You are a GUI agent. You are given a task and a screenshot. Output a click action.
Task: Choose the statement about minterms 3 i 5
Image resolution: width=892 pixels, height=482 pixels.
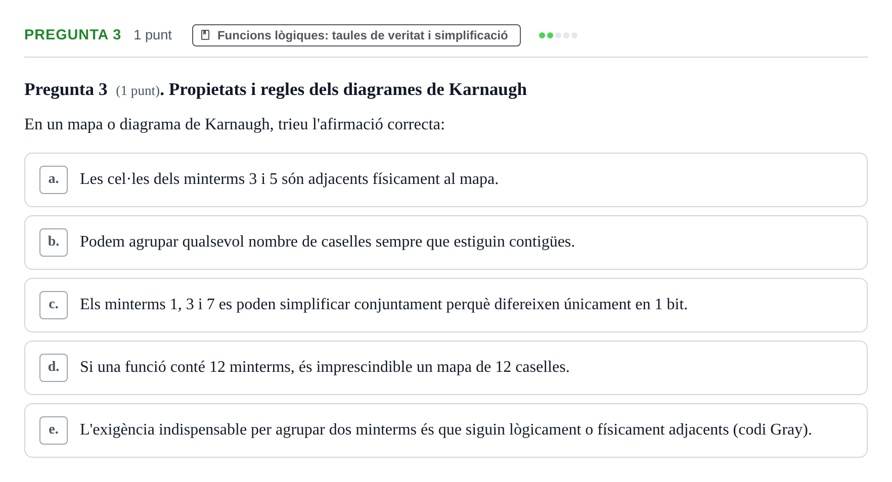pos(445,180)
